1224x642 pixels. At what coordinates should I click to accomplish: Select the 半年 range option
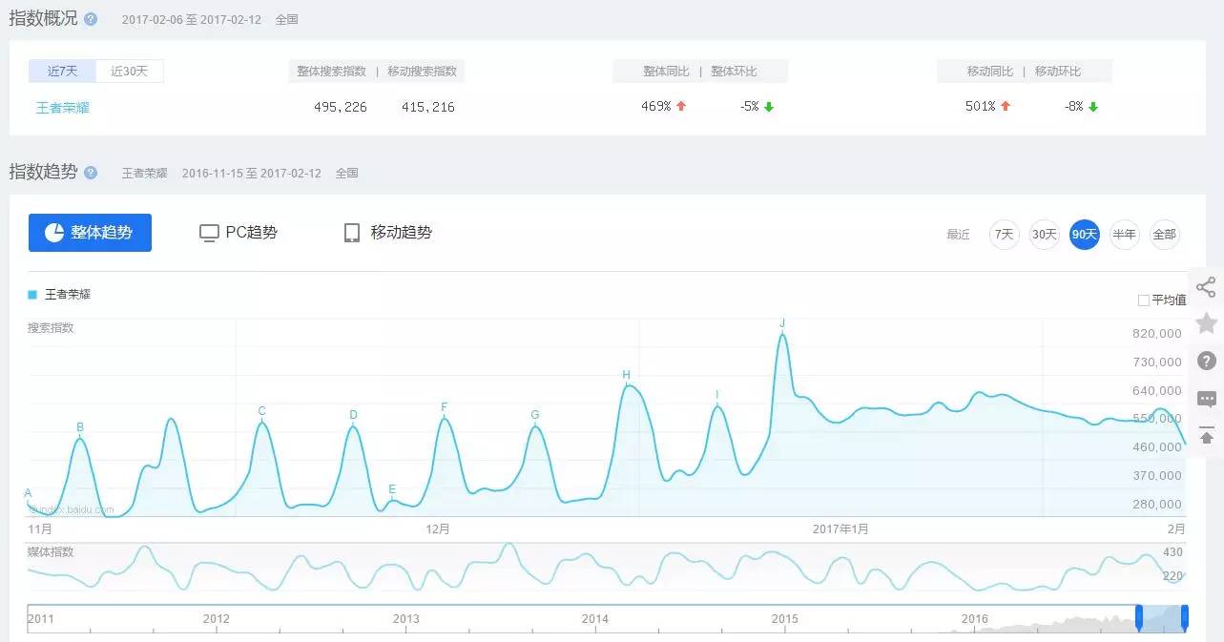tap(1125, 234)
